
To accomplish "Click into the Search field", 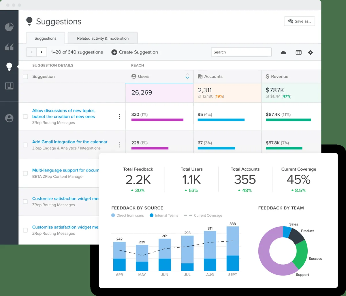I will (x=241, y=52).
